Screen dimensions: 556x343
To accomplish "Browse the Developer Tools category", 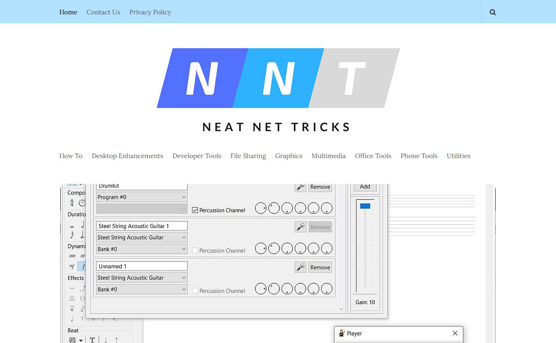I will coord(197,156).
